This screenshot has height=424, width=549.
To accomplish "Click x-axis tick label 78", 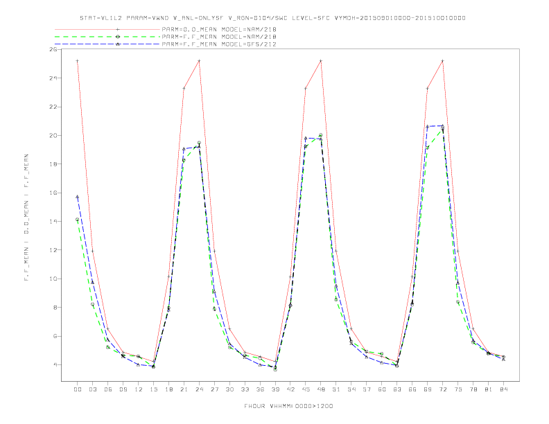I will (473, 389).
